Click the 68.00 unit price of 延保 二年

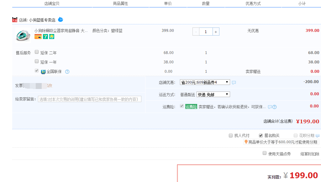click(168, 52)
